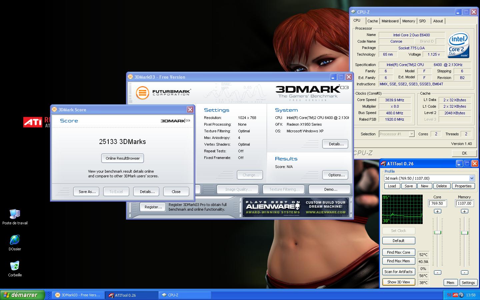Click Save profile button in ATITool
Viewport: 480px width, 300px height.
coord(409,186)
